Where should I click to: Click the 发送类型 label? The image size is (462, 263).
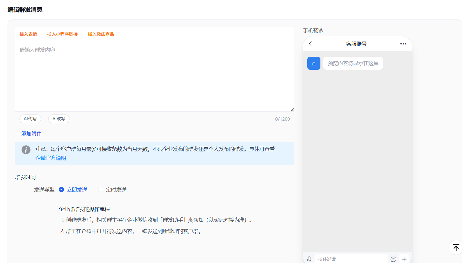click(44, 189)
